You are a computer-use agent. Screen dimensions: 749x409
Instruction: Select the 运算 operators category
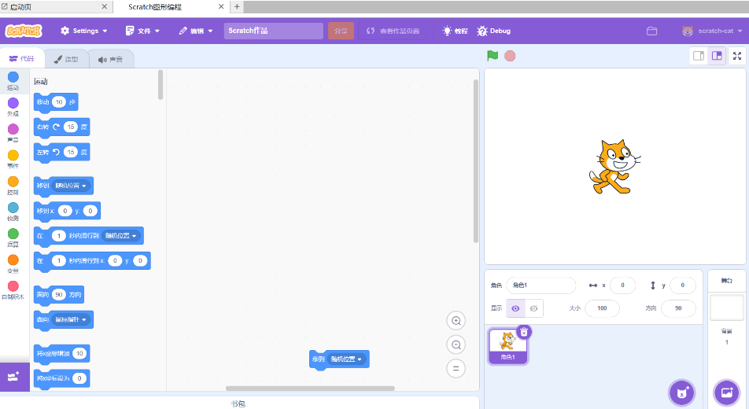pyautogui.click(x=13, y=237)
